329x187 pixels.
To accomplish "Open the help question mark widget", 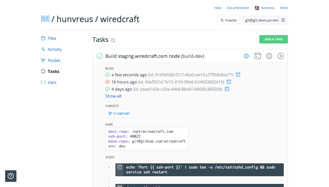I will pyautogui.click(x=11, y=176).
